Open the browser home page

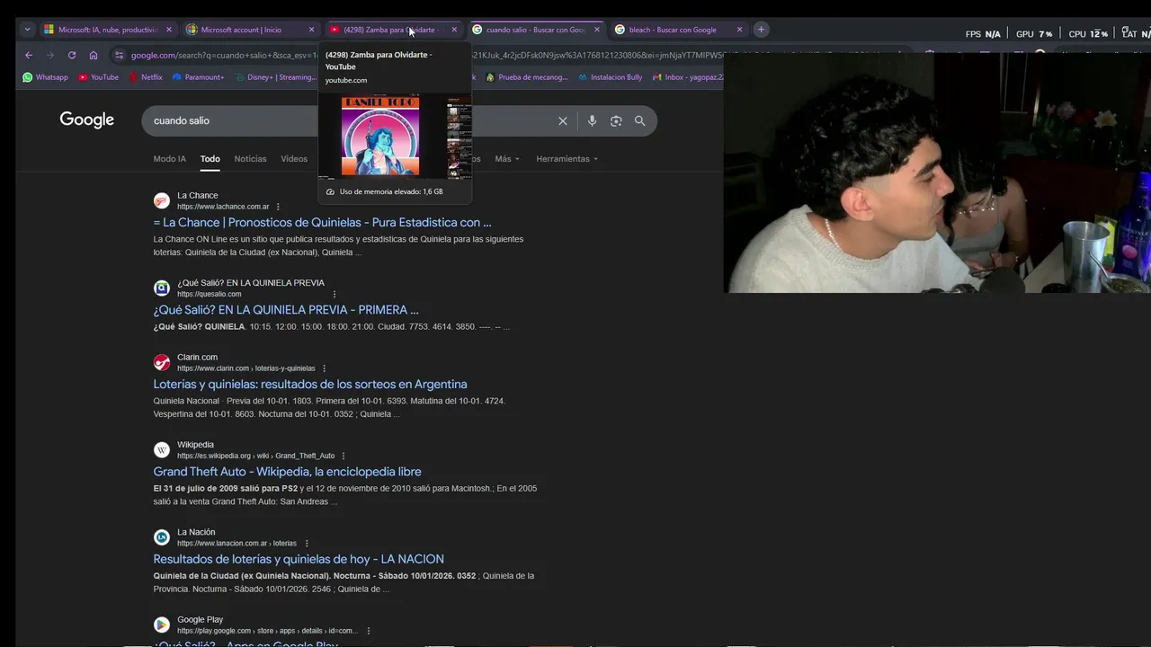94,55
